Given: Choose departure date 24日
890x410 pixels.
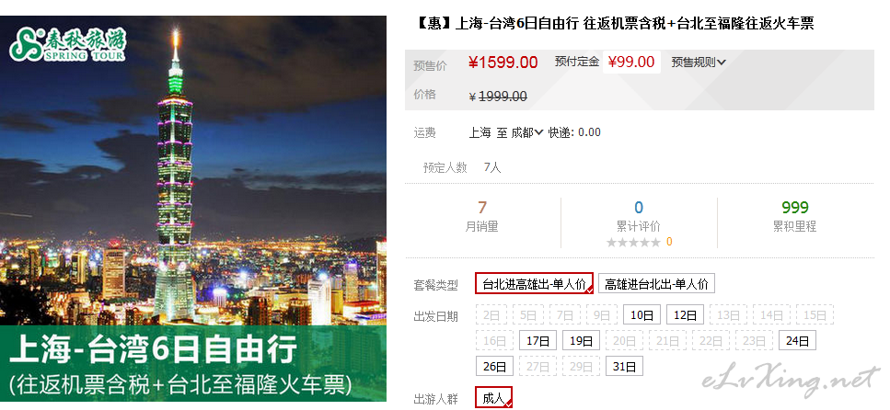Looking at the screenshot, I should click(x=797, y=340).
